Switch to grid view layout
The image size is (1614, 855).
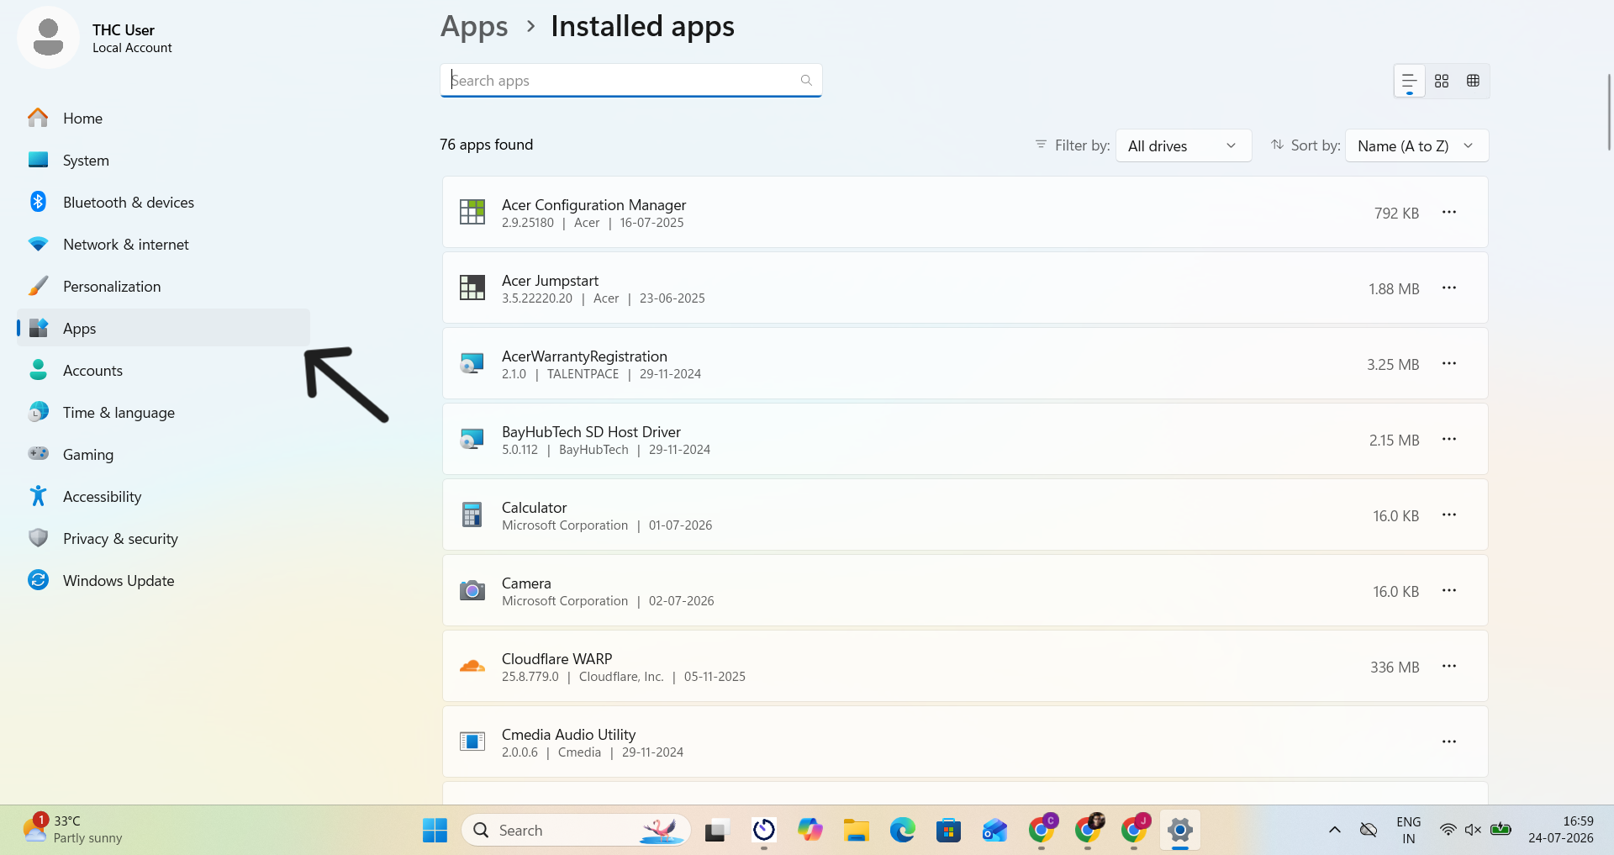[x=1442, y=81]
